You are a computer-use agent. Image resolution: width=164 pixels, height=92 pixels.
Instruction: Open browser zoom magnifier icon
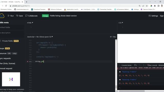[x=139, y=6]
